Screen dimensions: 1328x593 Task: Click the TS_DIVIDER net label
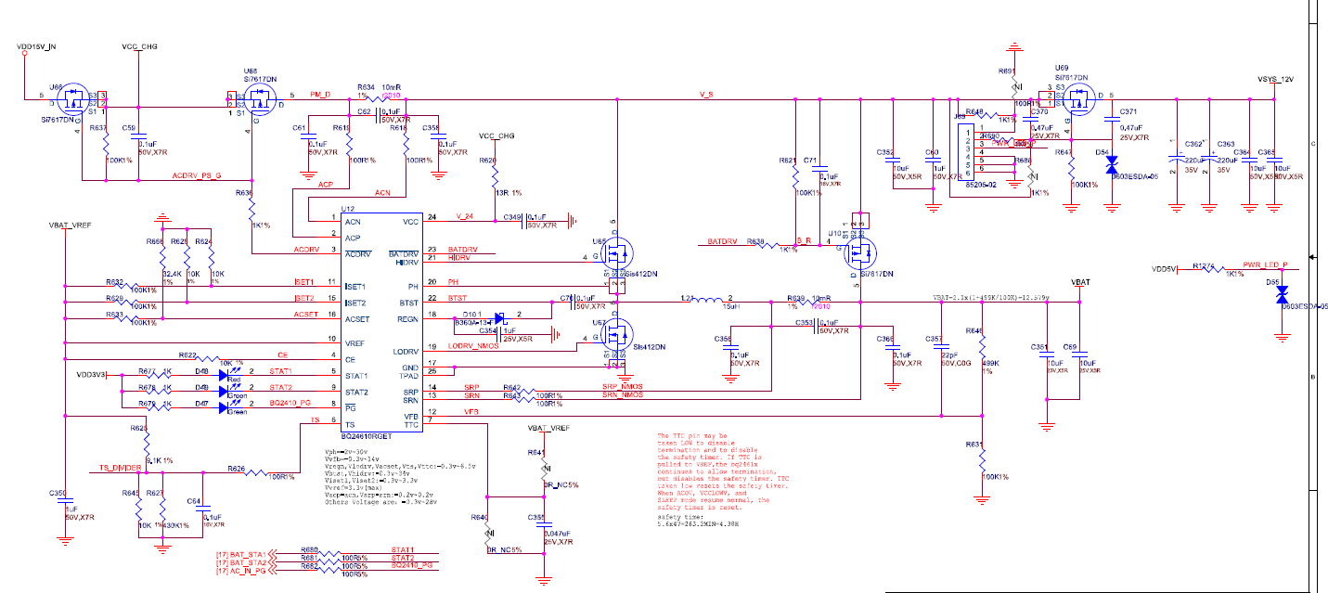click(121, 468)
